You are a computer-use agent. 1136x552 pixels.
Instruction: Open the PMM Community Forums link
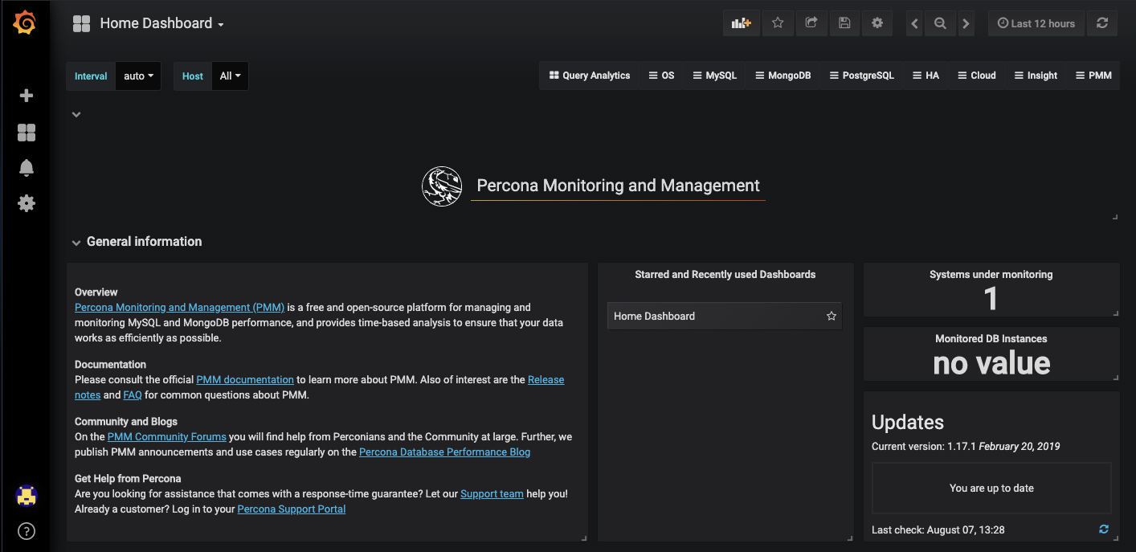tap(167, 437)
